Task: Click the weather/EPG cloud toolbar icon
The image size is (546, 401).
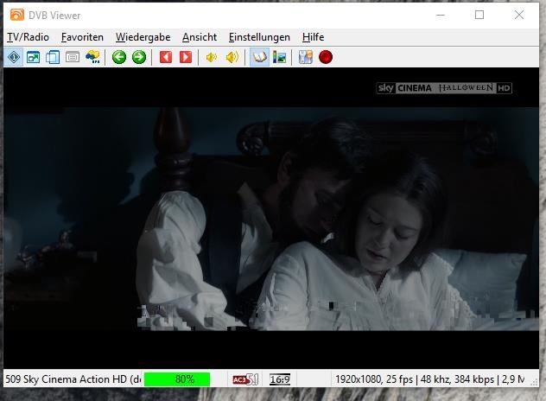Action: click(x=92, y=58)
